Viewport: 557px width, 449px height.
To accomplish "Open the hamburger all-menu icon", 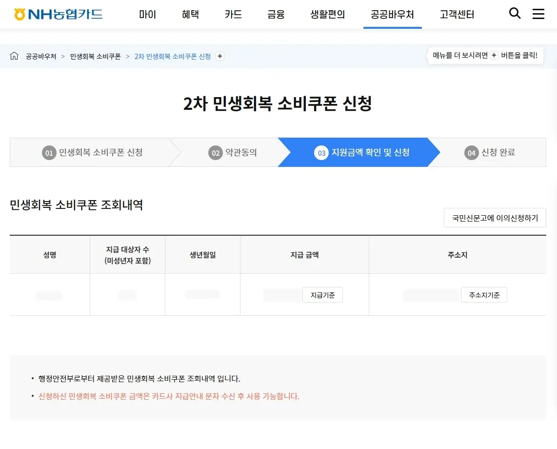I will click(x=538, y=14).
